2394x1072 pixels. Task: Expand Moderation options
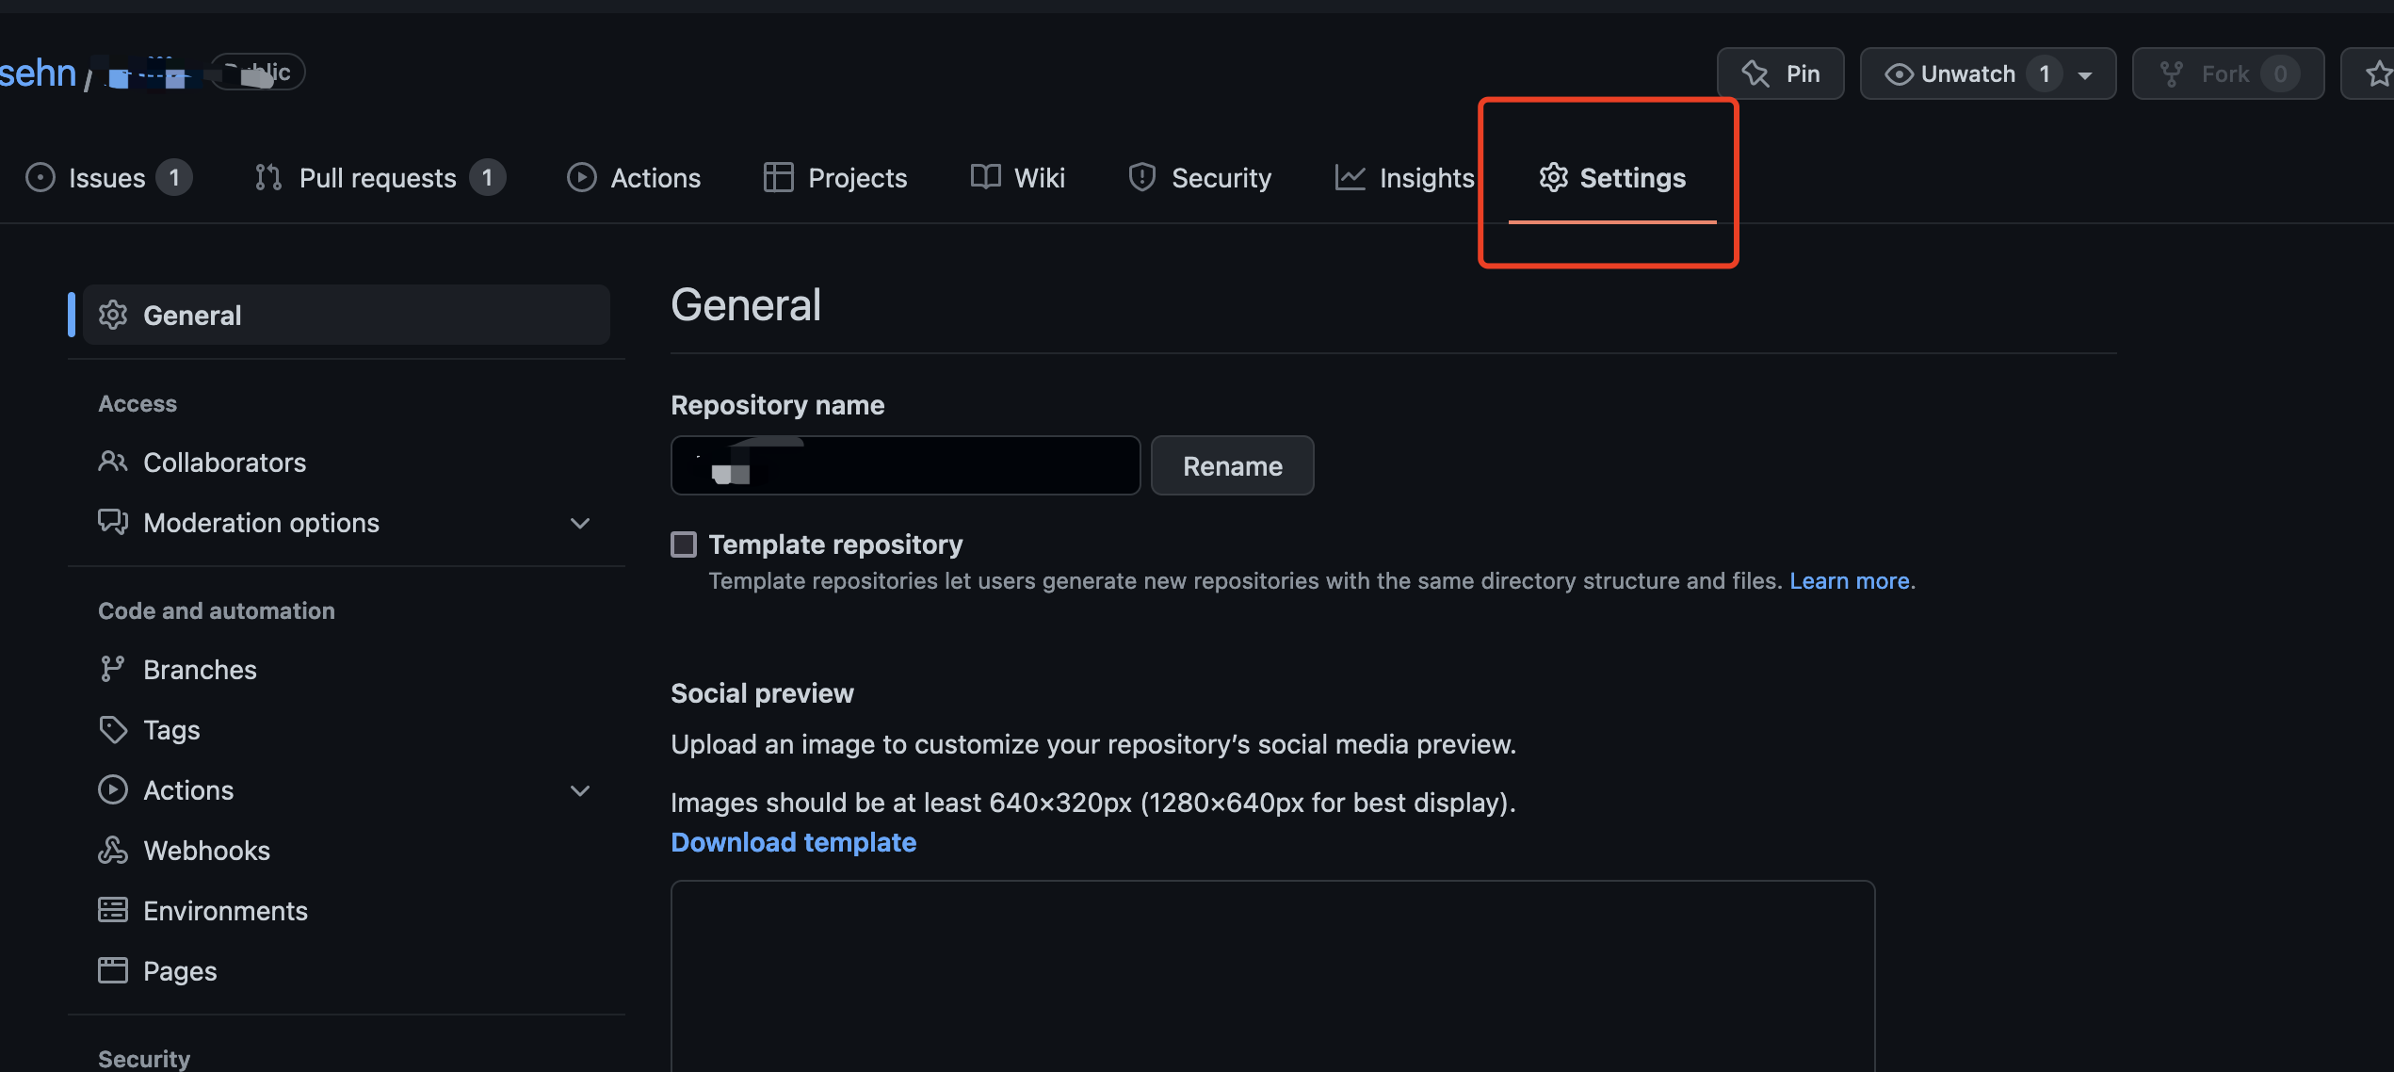(579, 523)
